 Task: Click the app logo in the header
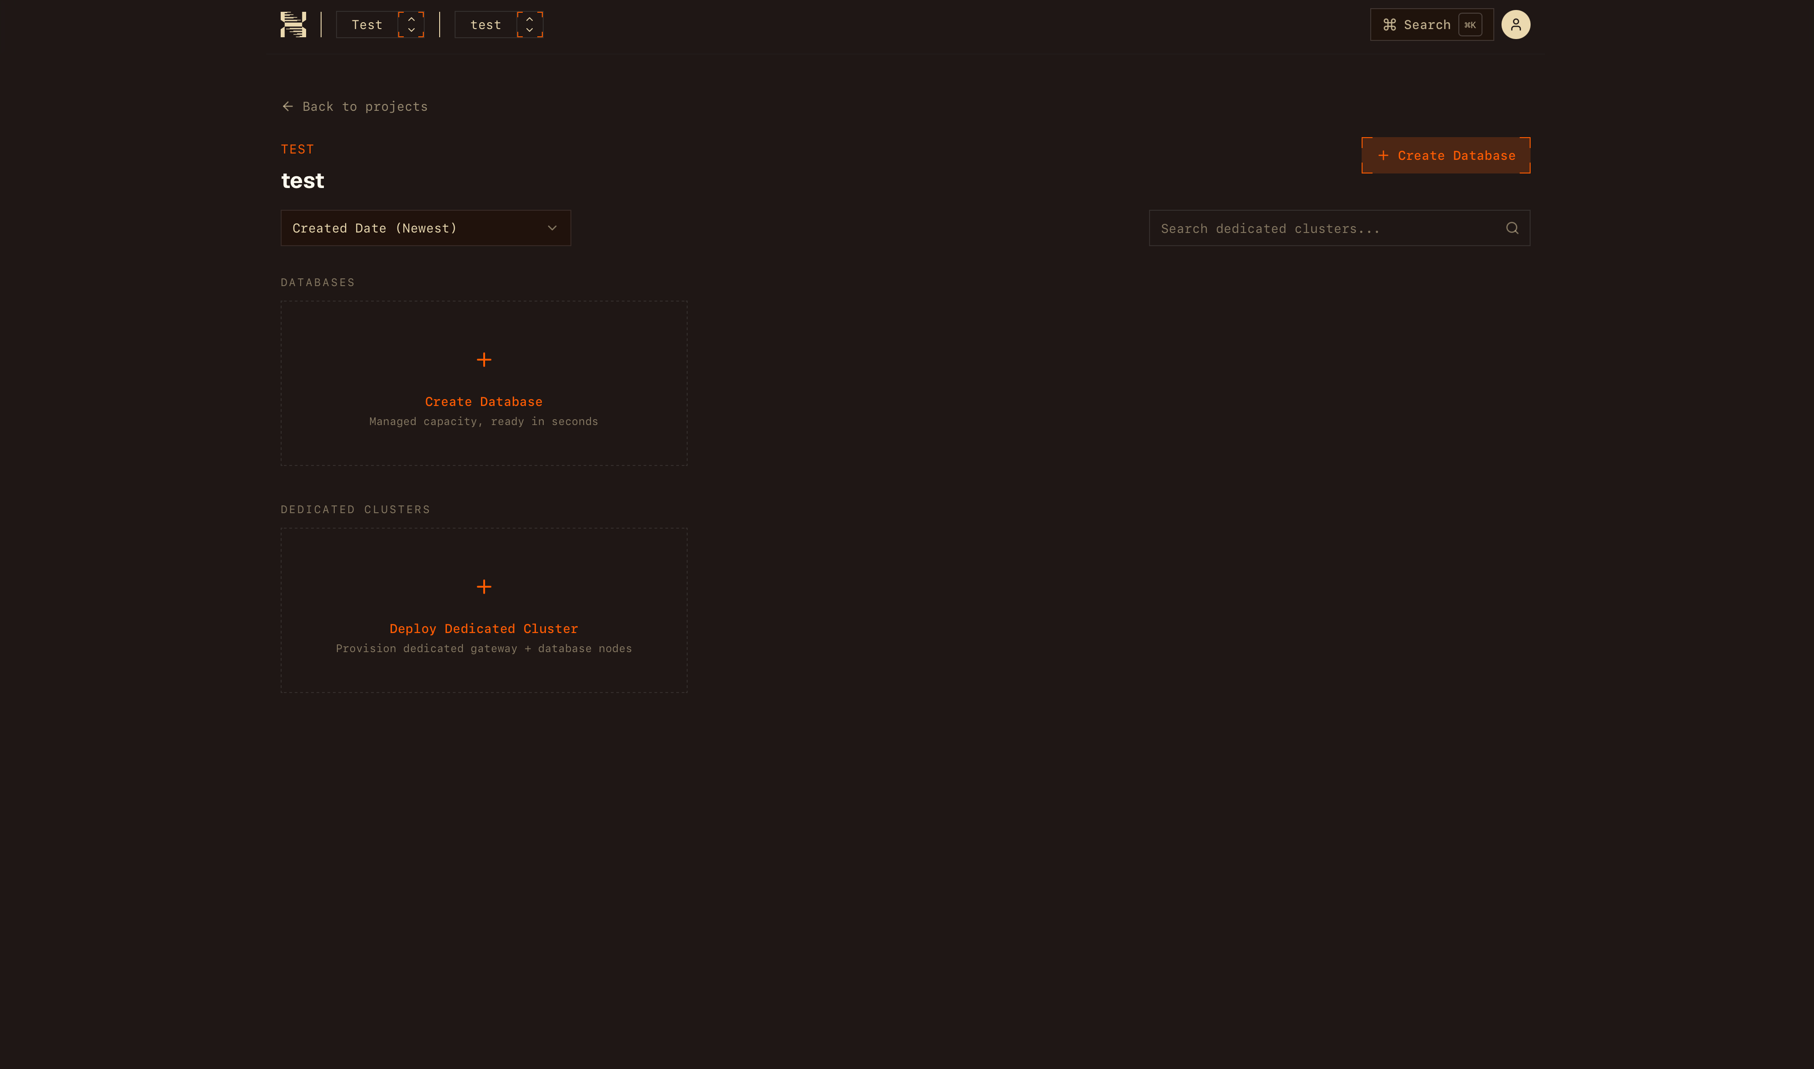293,25
